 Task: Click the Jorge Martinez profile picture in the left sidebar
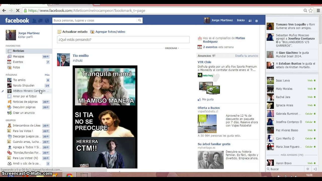(11, 35)
